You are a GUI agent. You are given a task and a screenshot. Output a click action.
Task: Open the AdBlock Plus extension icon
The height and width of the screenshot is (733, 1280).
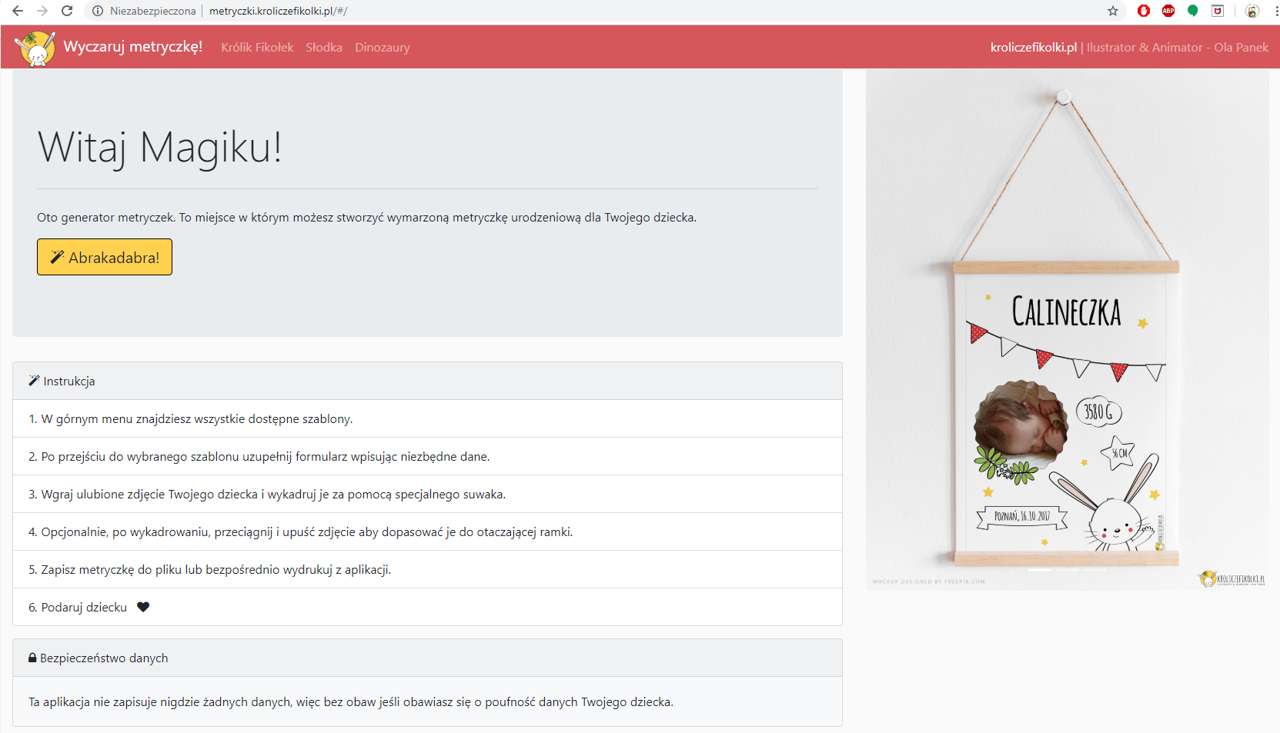click(1168, 11)
